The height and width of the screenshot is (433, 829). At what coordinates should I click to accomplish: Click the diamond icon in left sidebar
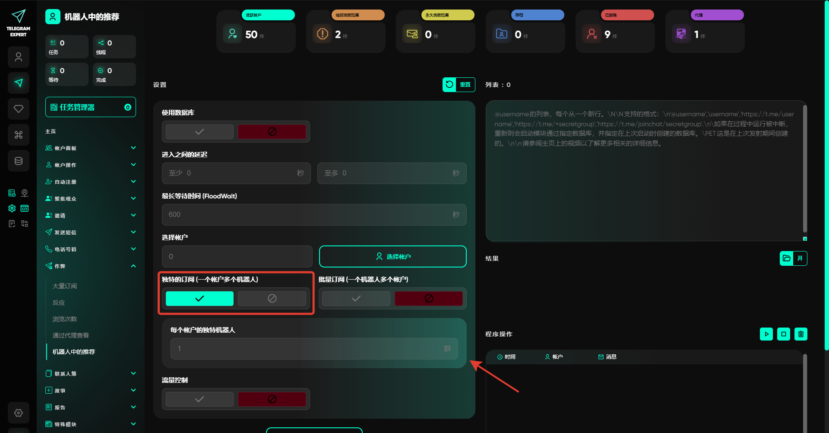point(19,109)
